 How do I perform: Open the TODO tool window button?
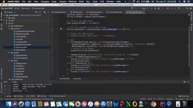(x=31, y=96)
